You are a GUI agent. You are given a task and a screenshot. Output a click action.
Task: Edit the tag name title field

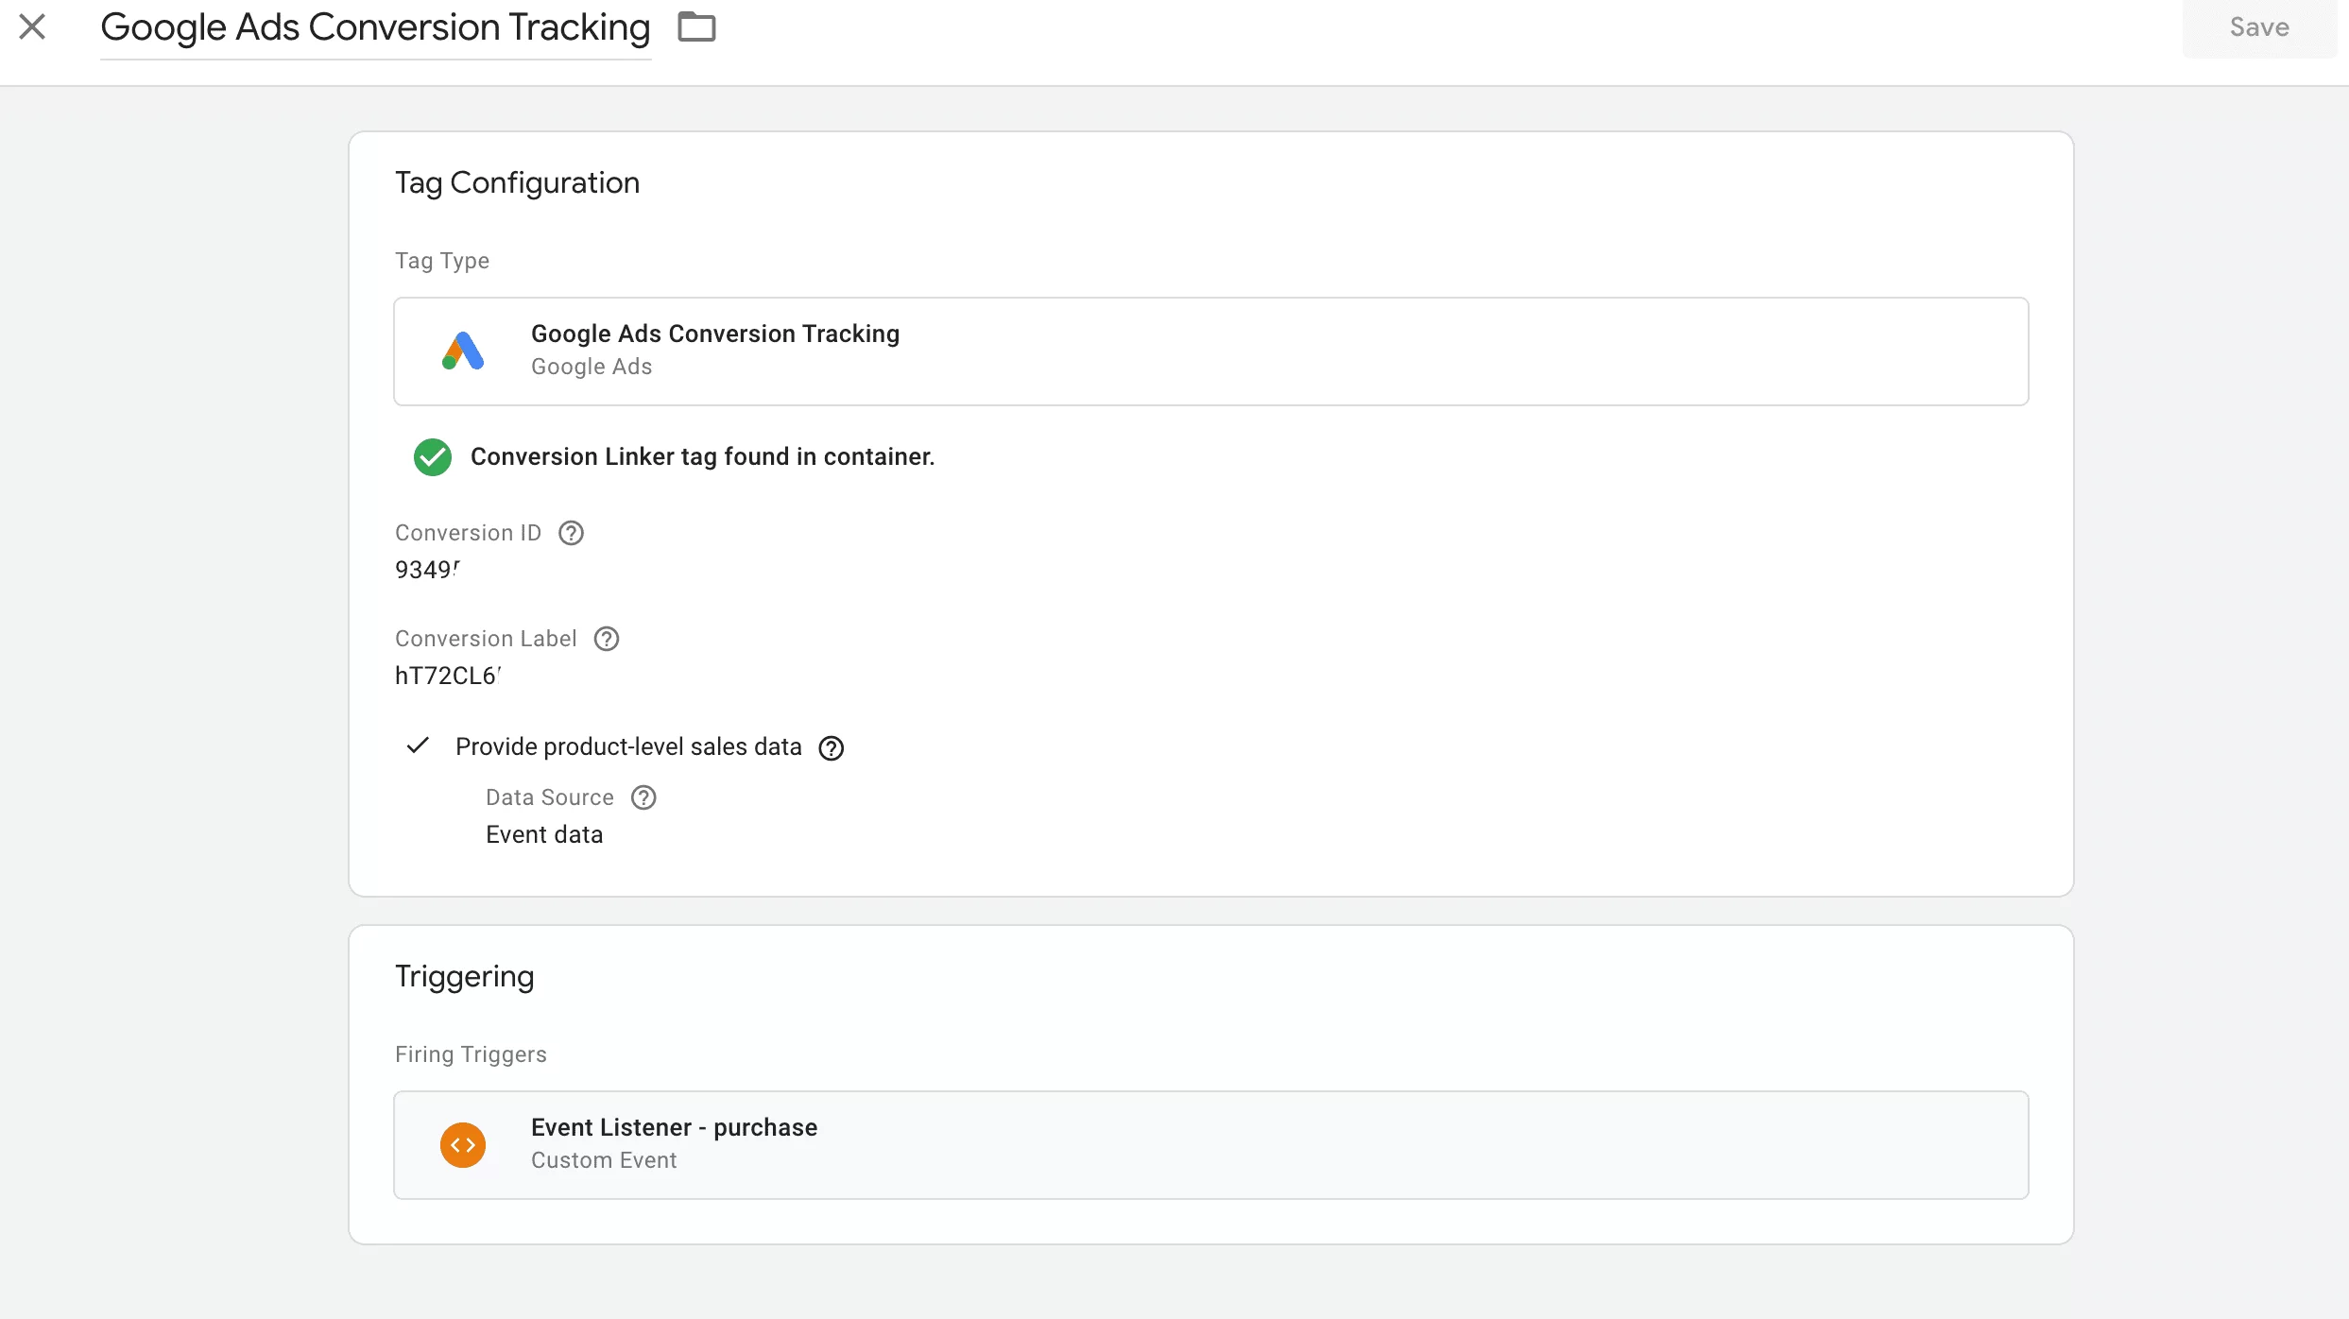click(375, 28)
